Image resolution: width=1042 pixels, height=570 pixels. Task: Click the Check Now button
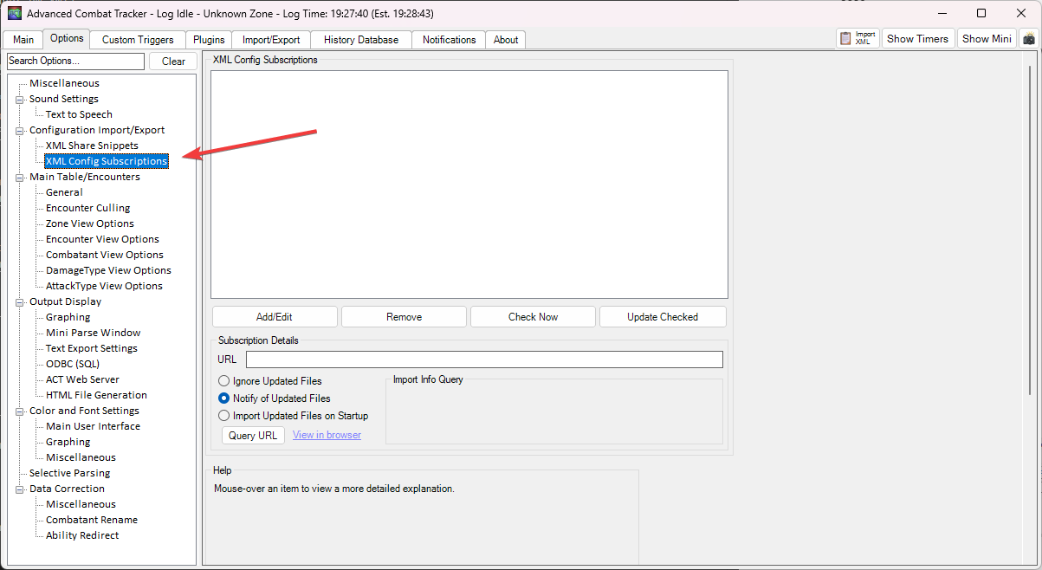click(533, 317)
